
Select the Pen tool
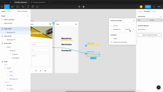pos(23,7)
